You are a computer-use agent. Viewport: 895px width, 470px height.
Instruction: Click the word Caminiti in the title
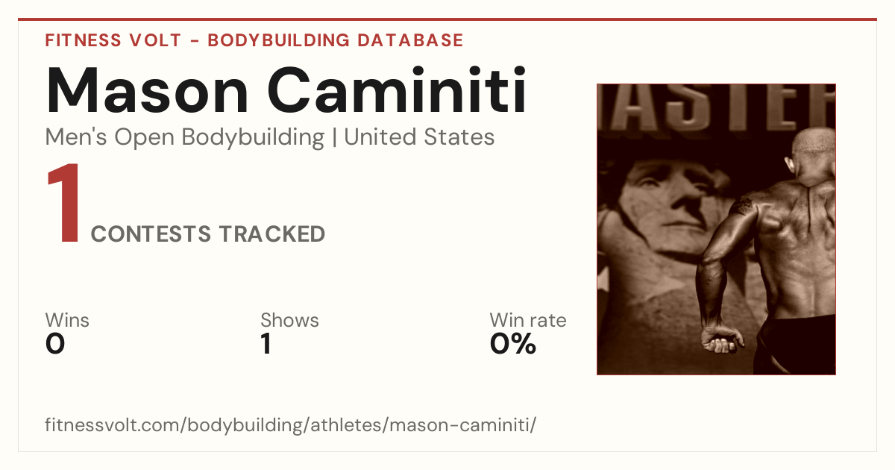[397, 90]
